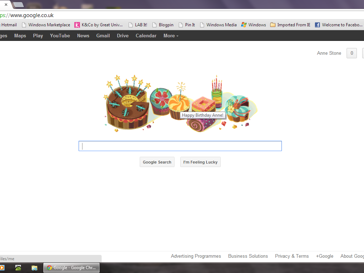Open the Advertising Programmes footer link

pyautogui.click(x=196, y=256)
